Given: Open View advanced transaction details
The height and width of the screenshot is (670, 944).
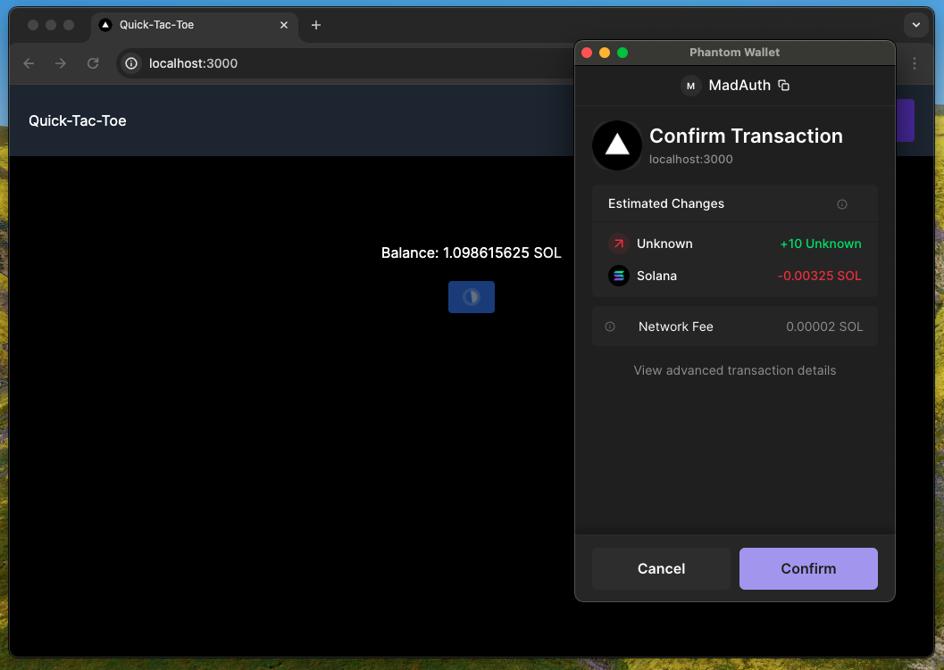Looking at the screenshot, I should click(x=734, y=370).
